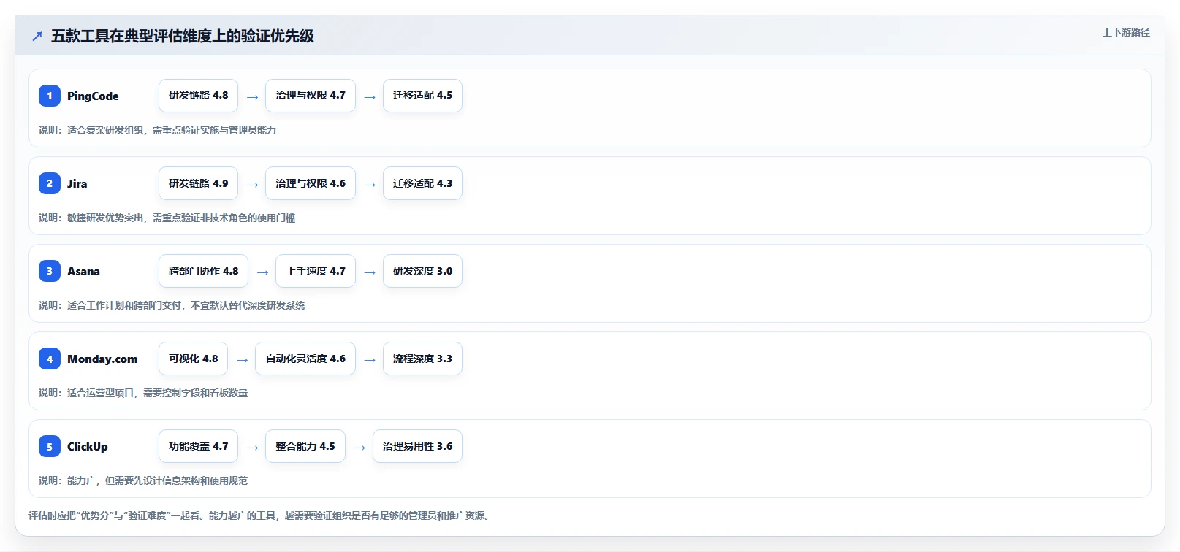
Task: Select the 迁移适配 4.3 chip
Action: (422, 183)
